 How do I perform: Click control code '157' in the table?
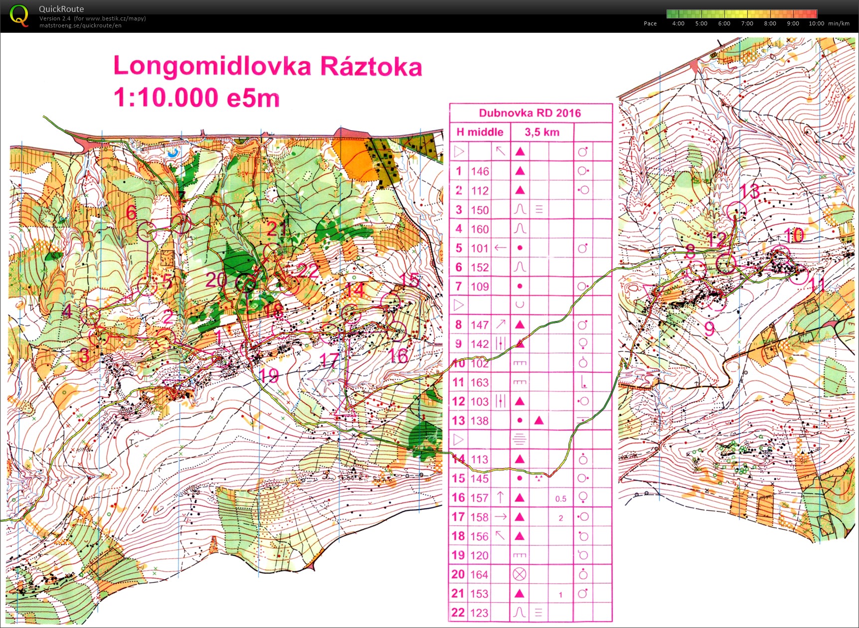click(x=480, y=497)
